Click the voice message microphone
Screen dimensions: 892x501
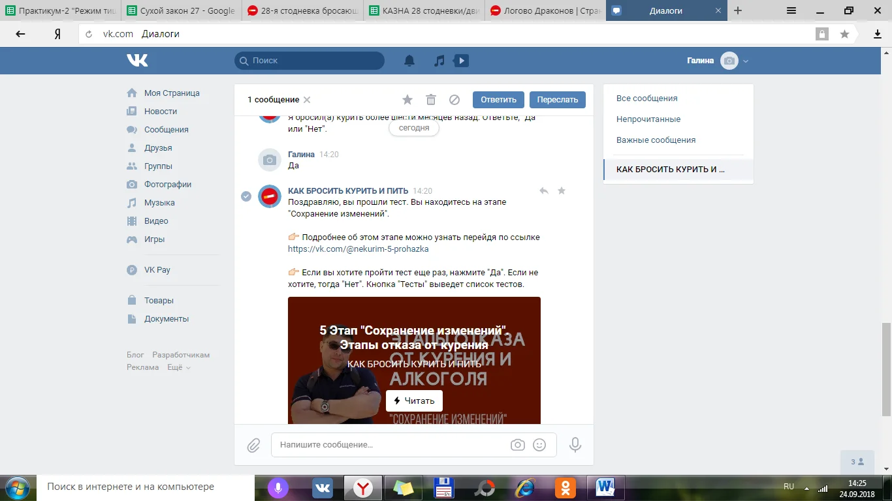pyautogui.click(x=575, y=445)
